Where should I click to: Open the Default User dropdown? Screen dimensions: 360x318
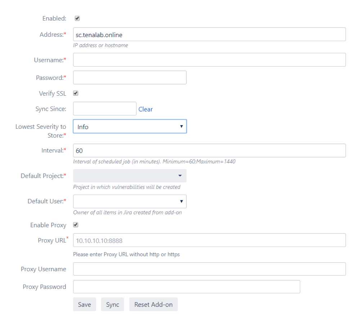click(130, 201)
